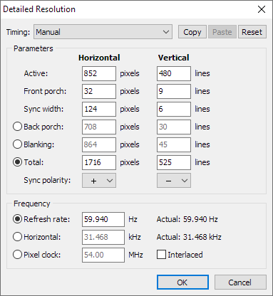
Task: Click the Copy button
Action: (x=192, y=32)
